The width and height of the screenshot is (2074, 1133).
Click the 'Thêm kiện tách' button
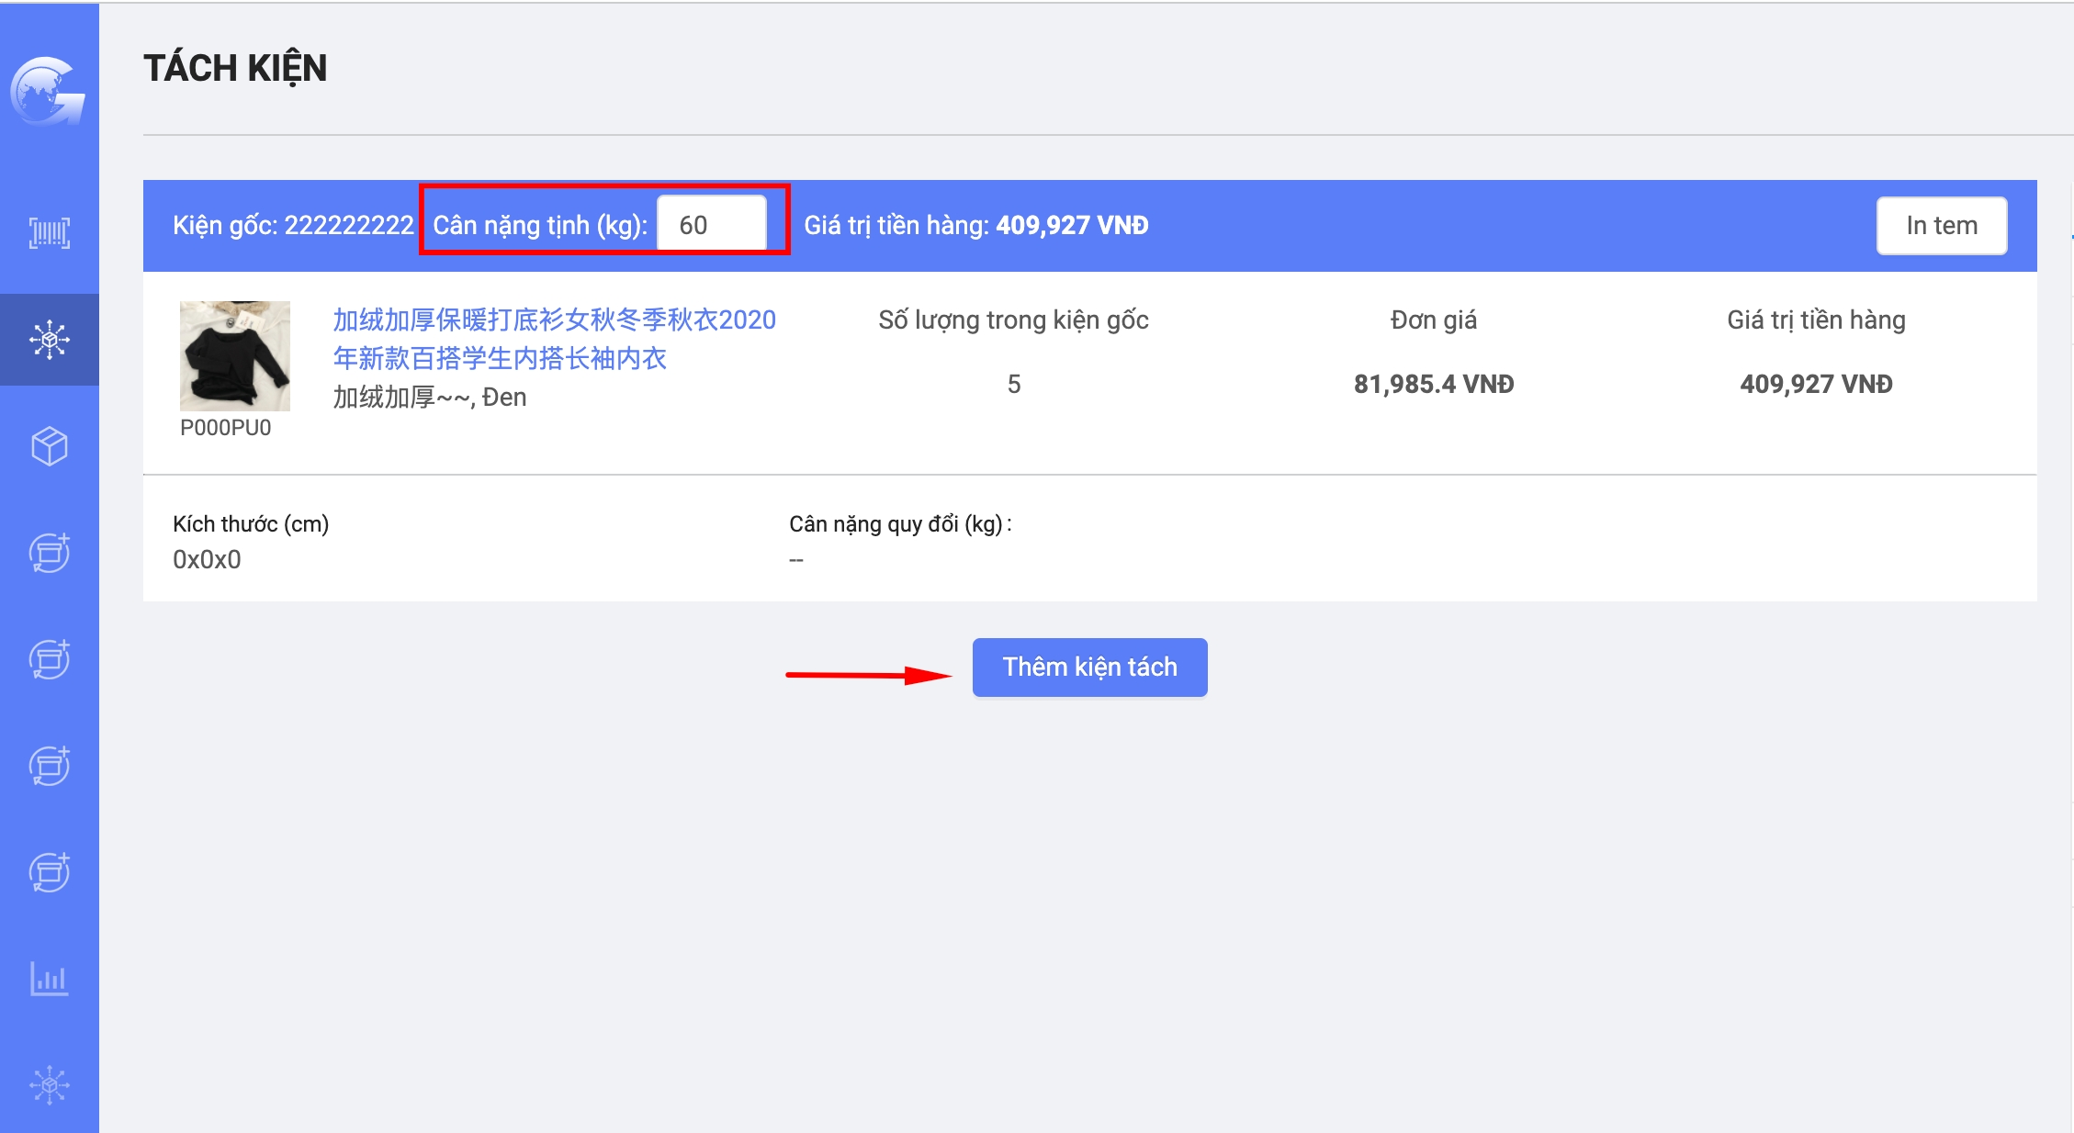point(1089,667)
